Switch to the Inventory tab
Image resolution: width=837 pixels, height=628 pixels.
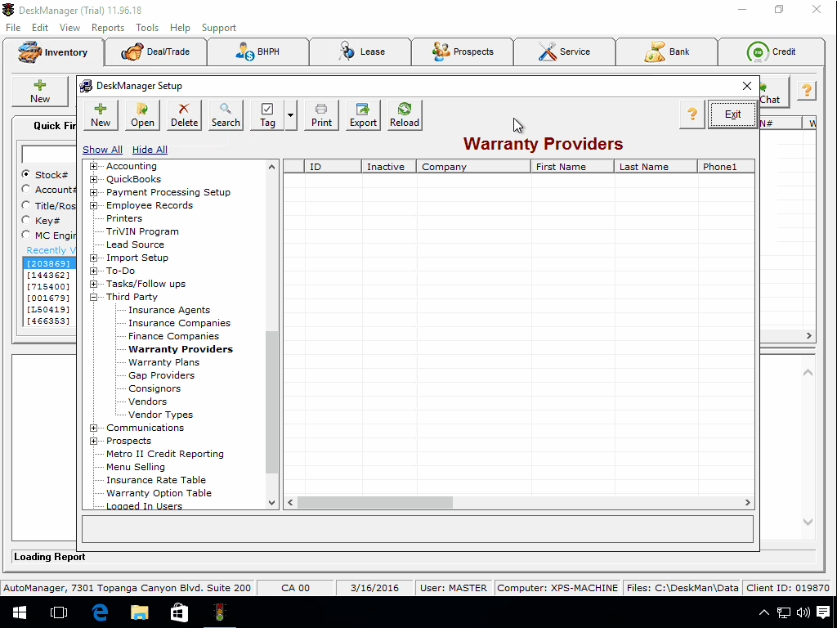point(53,52)
